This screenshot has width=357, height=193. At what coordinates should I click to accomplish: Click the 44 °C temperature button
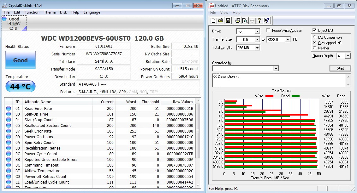(21, 86)
